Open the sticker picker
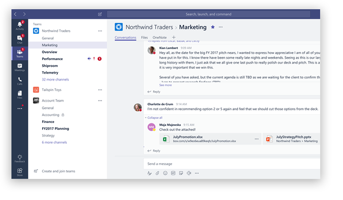 pos(181,173)
